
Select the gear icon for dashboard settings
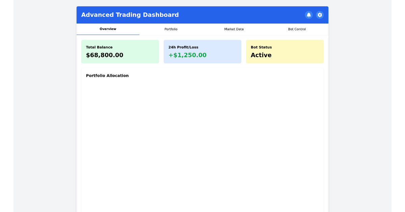tap(320, 15)
